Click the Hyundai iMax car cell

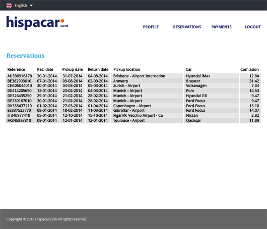(211, 76)
